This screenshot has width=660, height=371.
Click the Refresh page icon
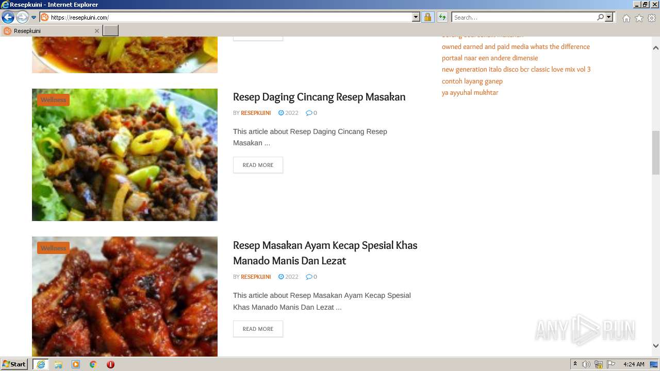pyautogui.click(x=442, y=17)
